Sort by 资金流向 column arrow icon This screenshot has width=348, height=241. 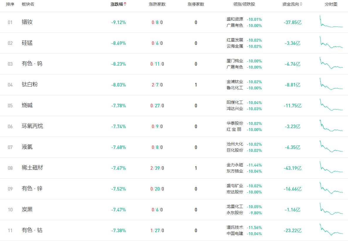pyautogui.click(x=301, y=4)
